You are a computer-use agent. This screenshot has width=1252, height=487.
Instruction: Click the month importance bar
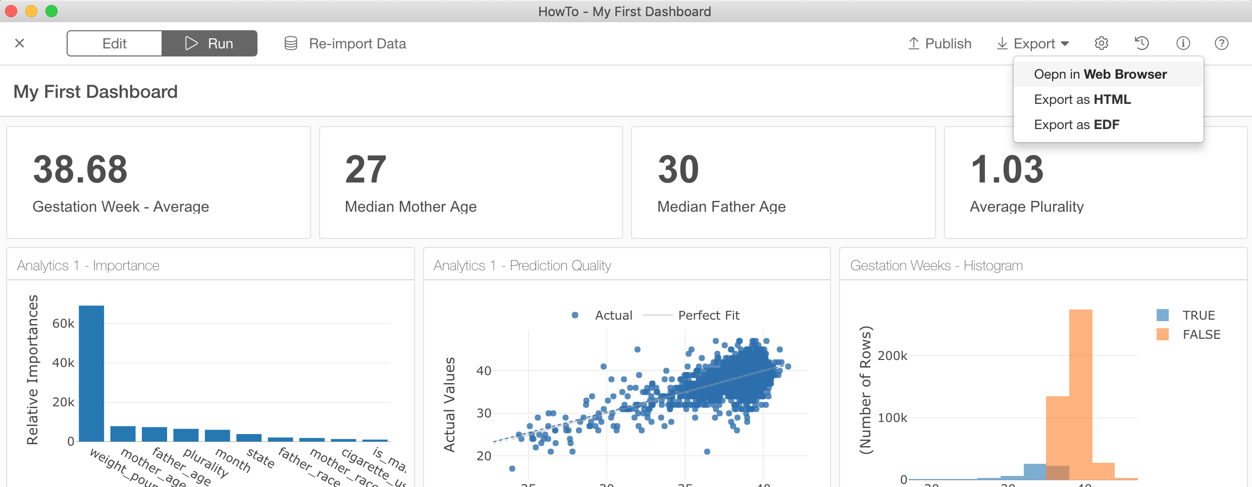coord(218,436)
